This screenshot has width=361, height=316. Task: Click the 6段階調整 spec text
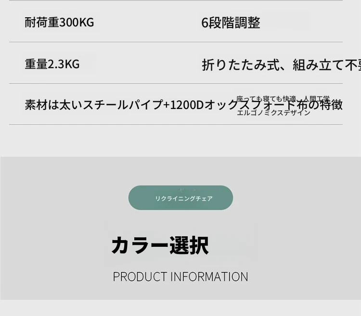231,23
